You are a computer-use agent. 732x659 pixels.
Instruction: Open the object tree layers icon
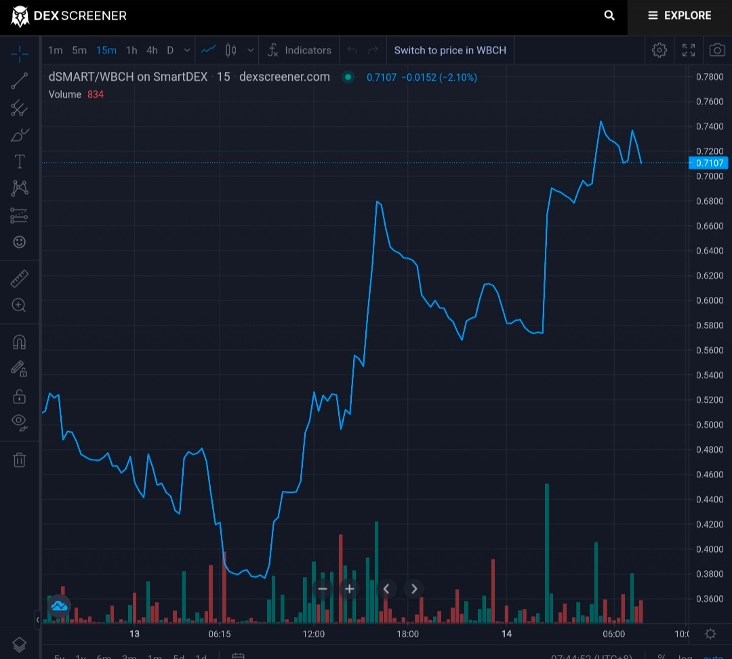point(20,645)
